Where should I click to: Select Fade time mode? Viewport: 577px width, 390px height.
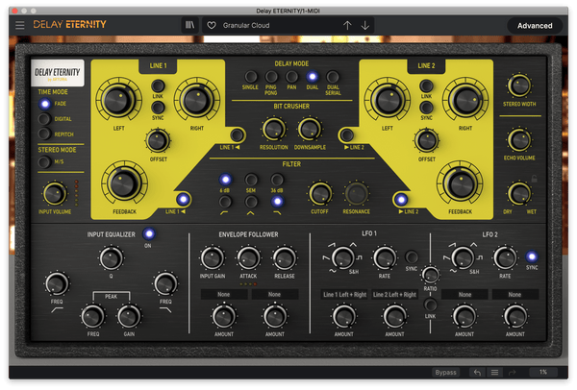pyautogui.click(x=45, y=104)
